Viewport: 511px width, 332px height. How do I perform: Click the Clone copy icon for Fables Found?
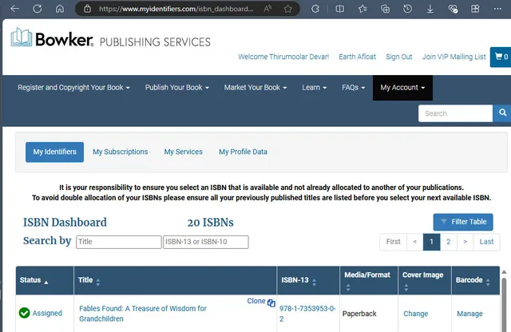(x=271, y=303)
